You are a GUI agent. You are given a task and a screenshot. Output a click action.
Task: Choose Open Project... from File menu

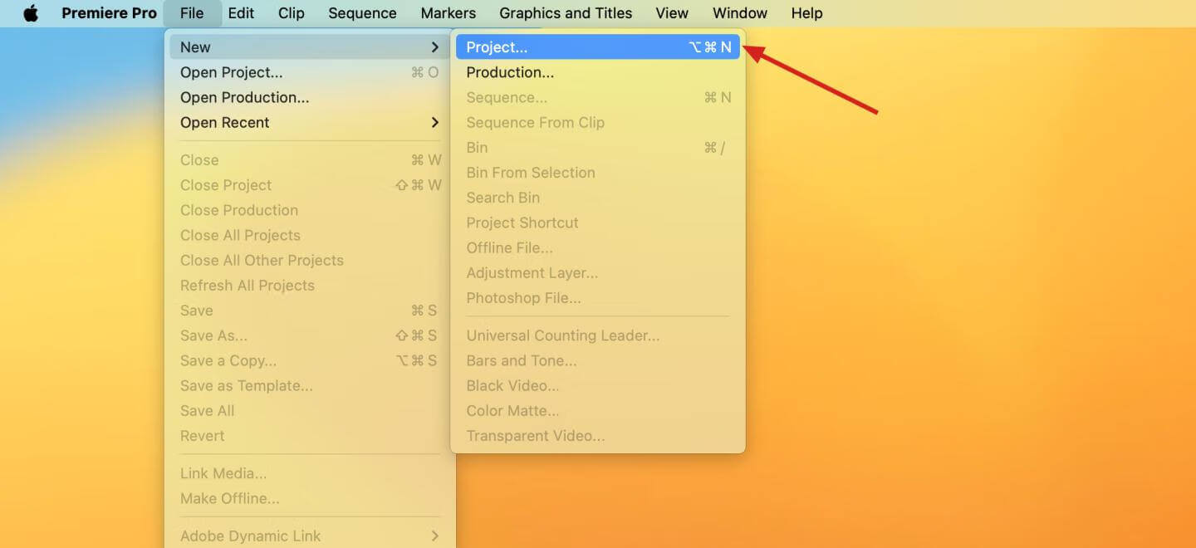click(231, 72)
